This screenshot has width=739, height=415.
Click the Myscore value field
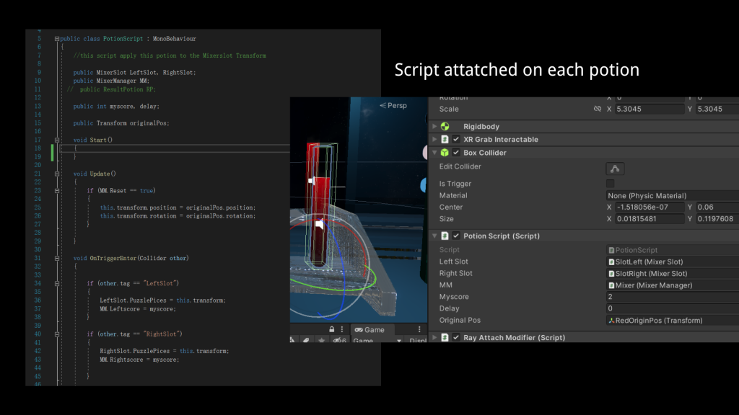point(672,297)
